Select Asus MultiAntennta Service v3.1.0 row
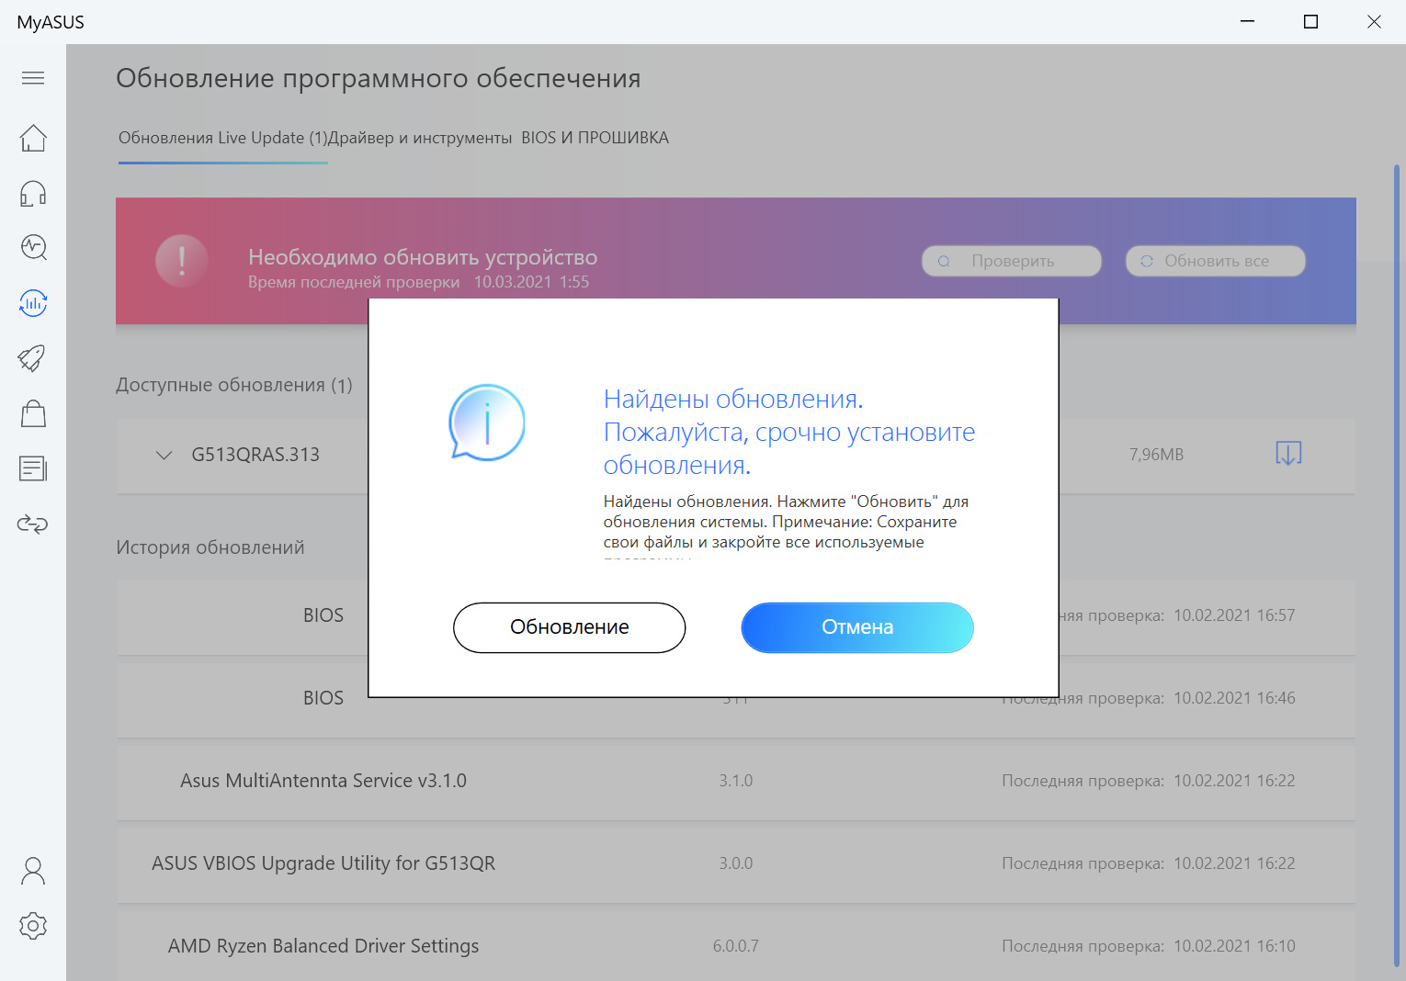The height and width of the screenshot is (981, 1406). click(736, 781)
